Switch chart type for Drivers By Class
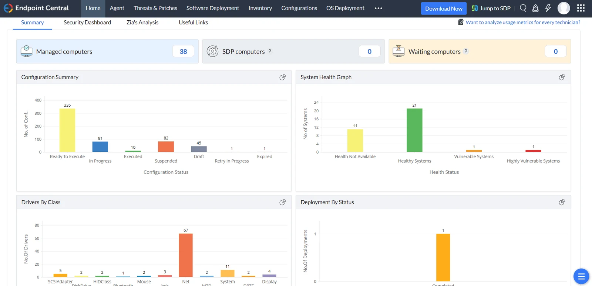The width and height of the screenshot is (592, 286). pos(283,202)
